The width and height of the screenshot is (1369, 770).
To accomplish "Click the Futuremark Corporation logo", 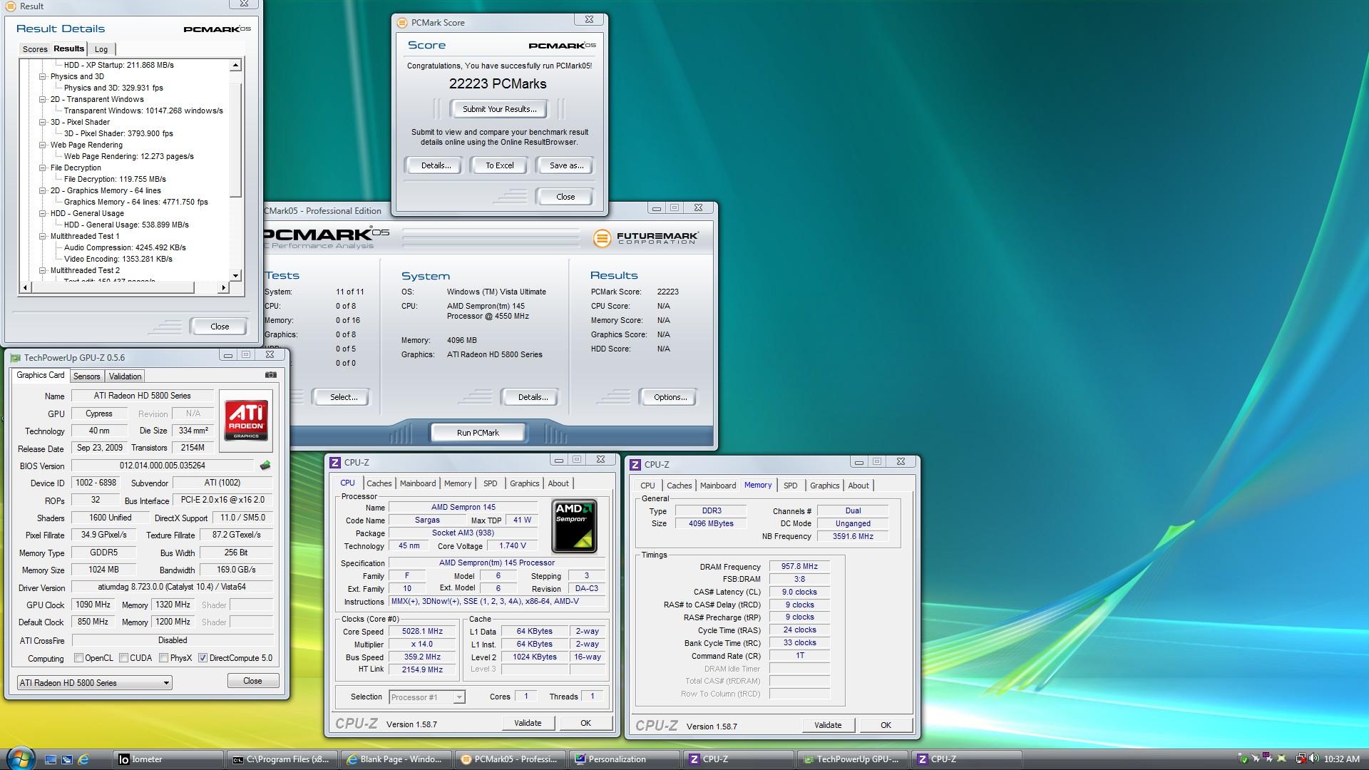I will [x=646, y=237].
